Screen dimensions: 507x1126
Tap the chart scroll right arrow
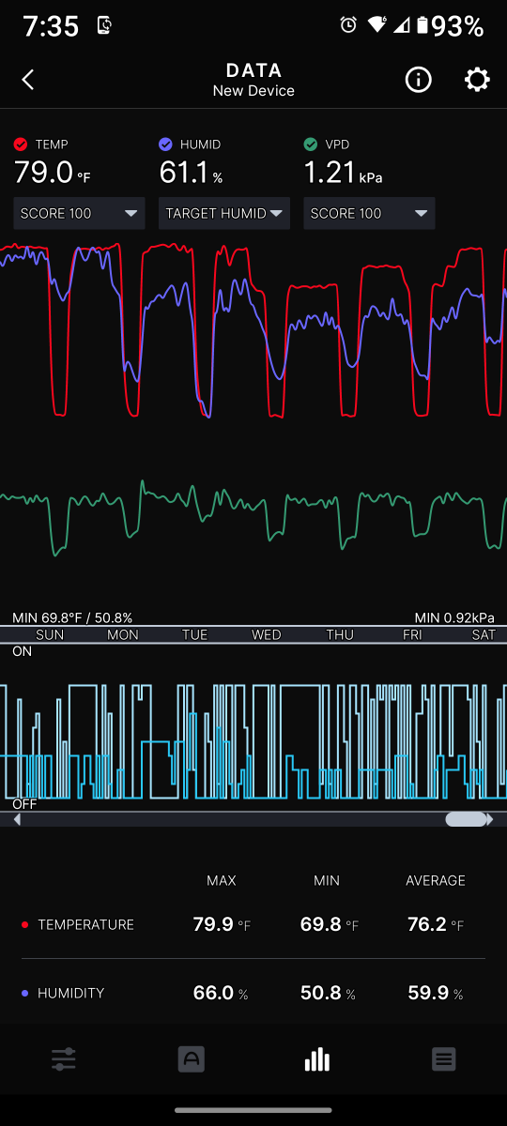(490, 819)
